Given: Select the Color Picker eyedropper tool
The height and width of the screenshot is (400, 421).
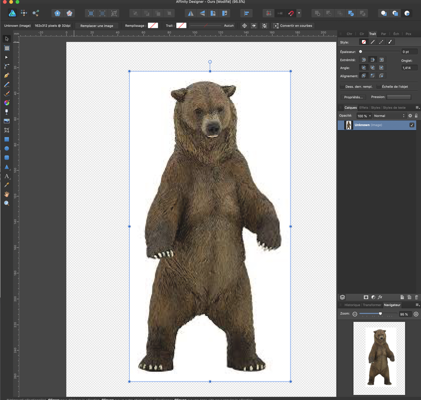Looking at the screenshot, I should (x=7, y=185).
